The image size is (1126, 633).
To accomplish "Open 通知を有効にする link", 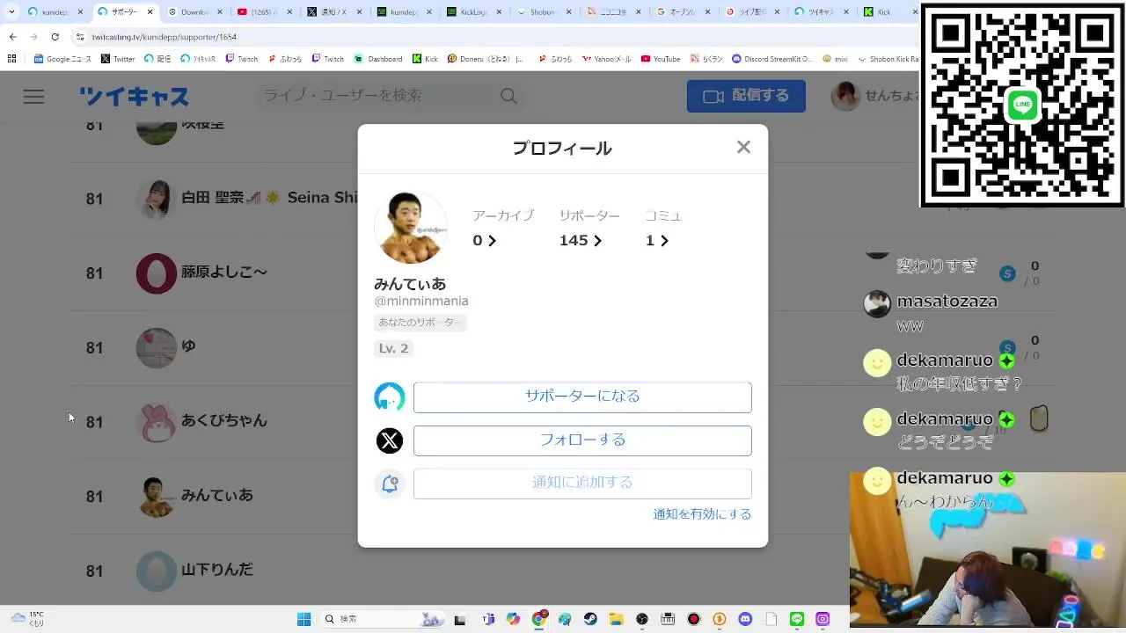I will 702,514.
